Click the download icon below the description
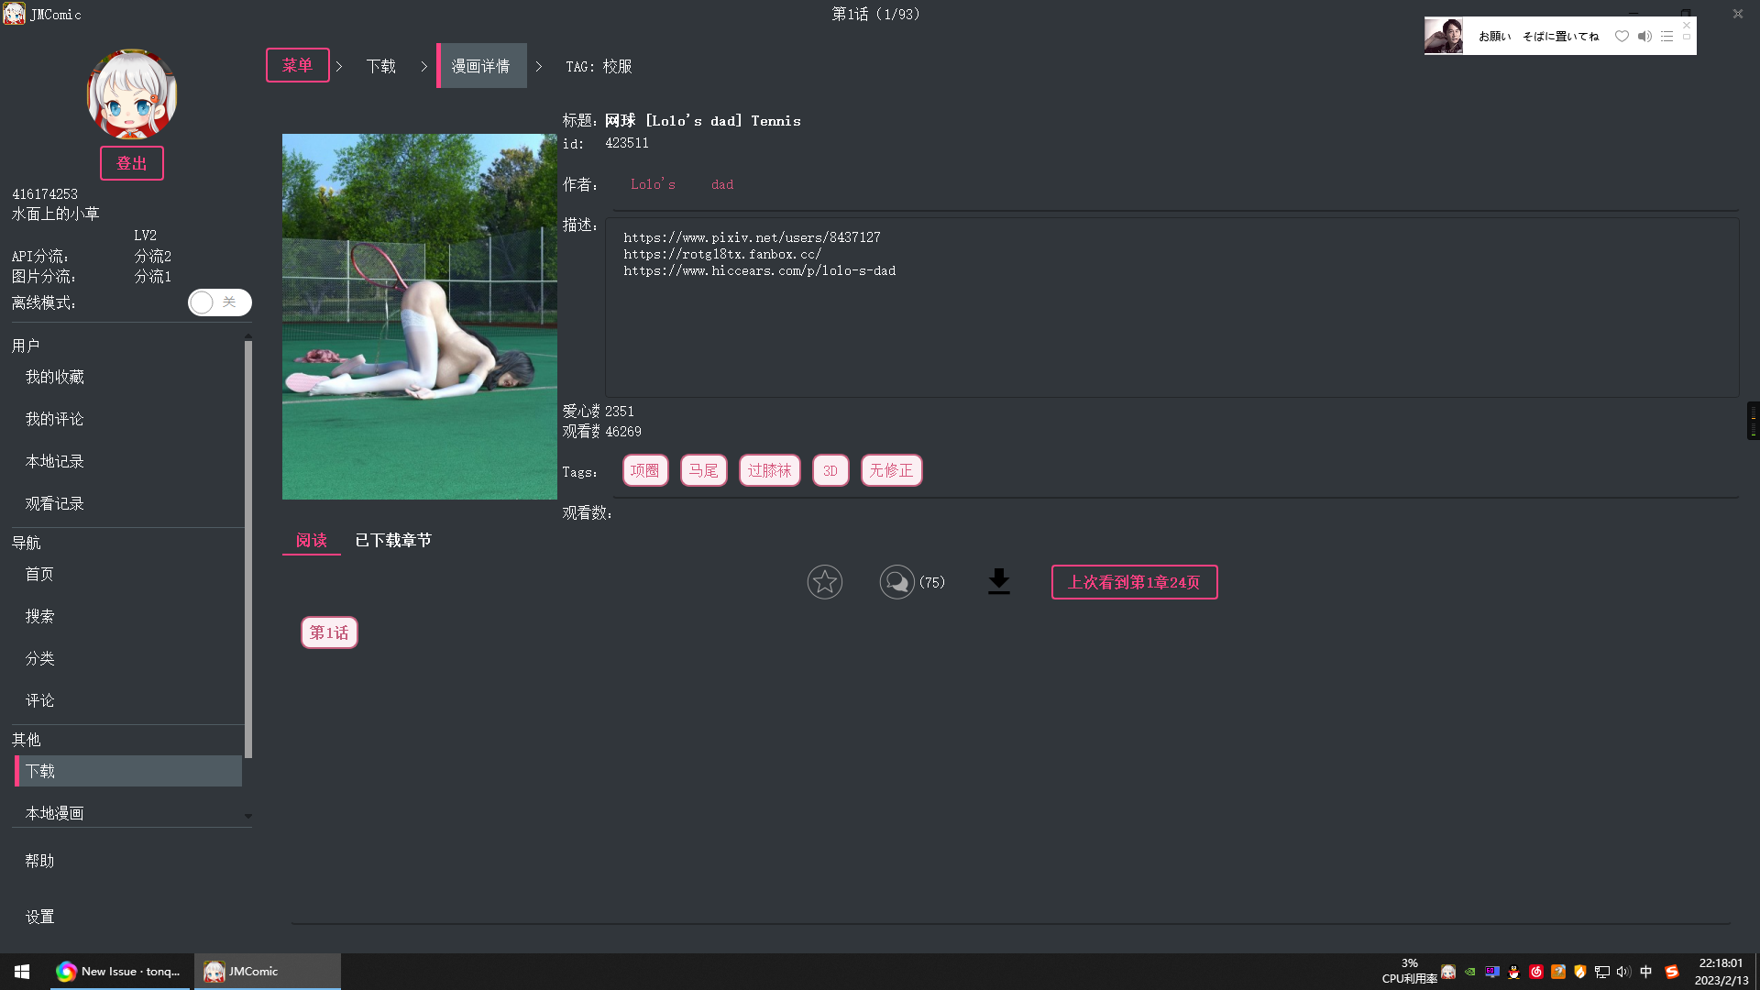Viewport: 1760px width, 990px height. [x=998, y=582]
